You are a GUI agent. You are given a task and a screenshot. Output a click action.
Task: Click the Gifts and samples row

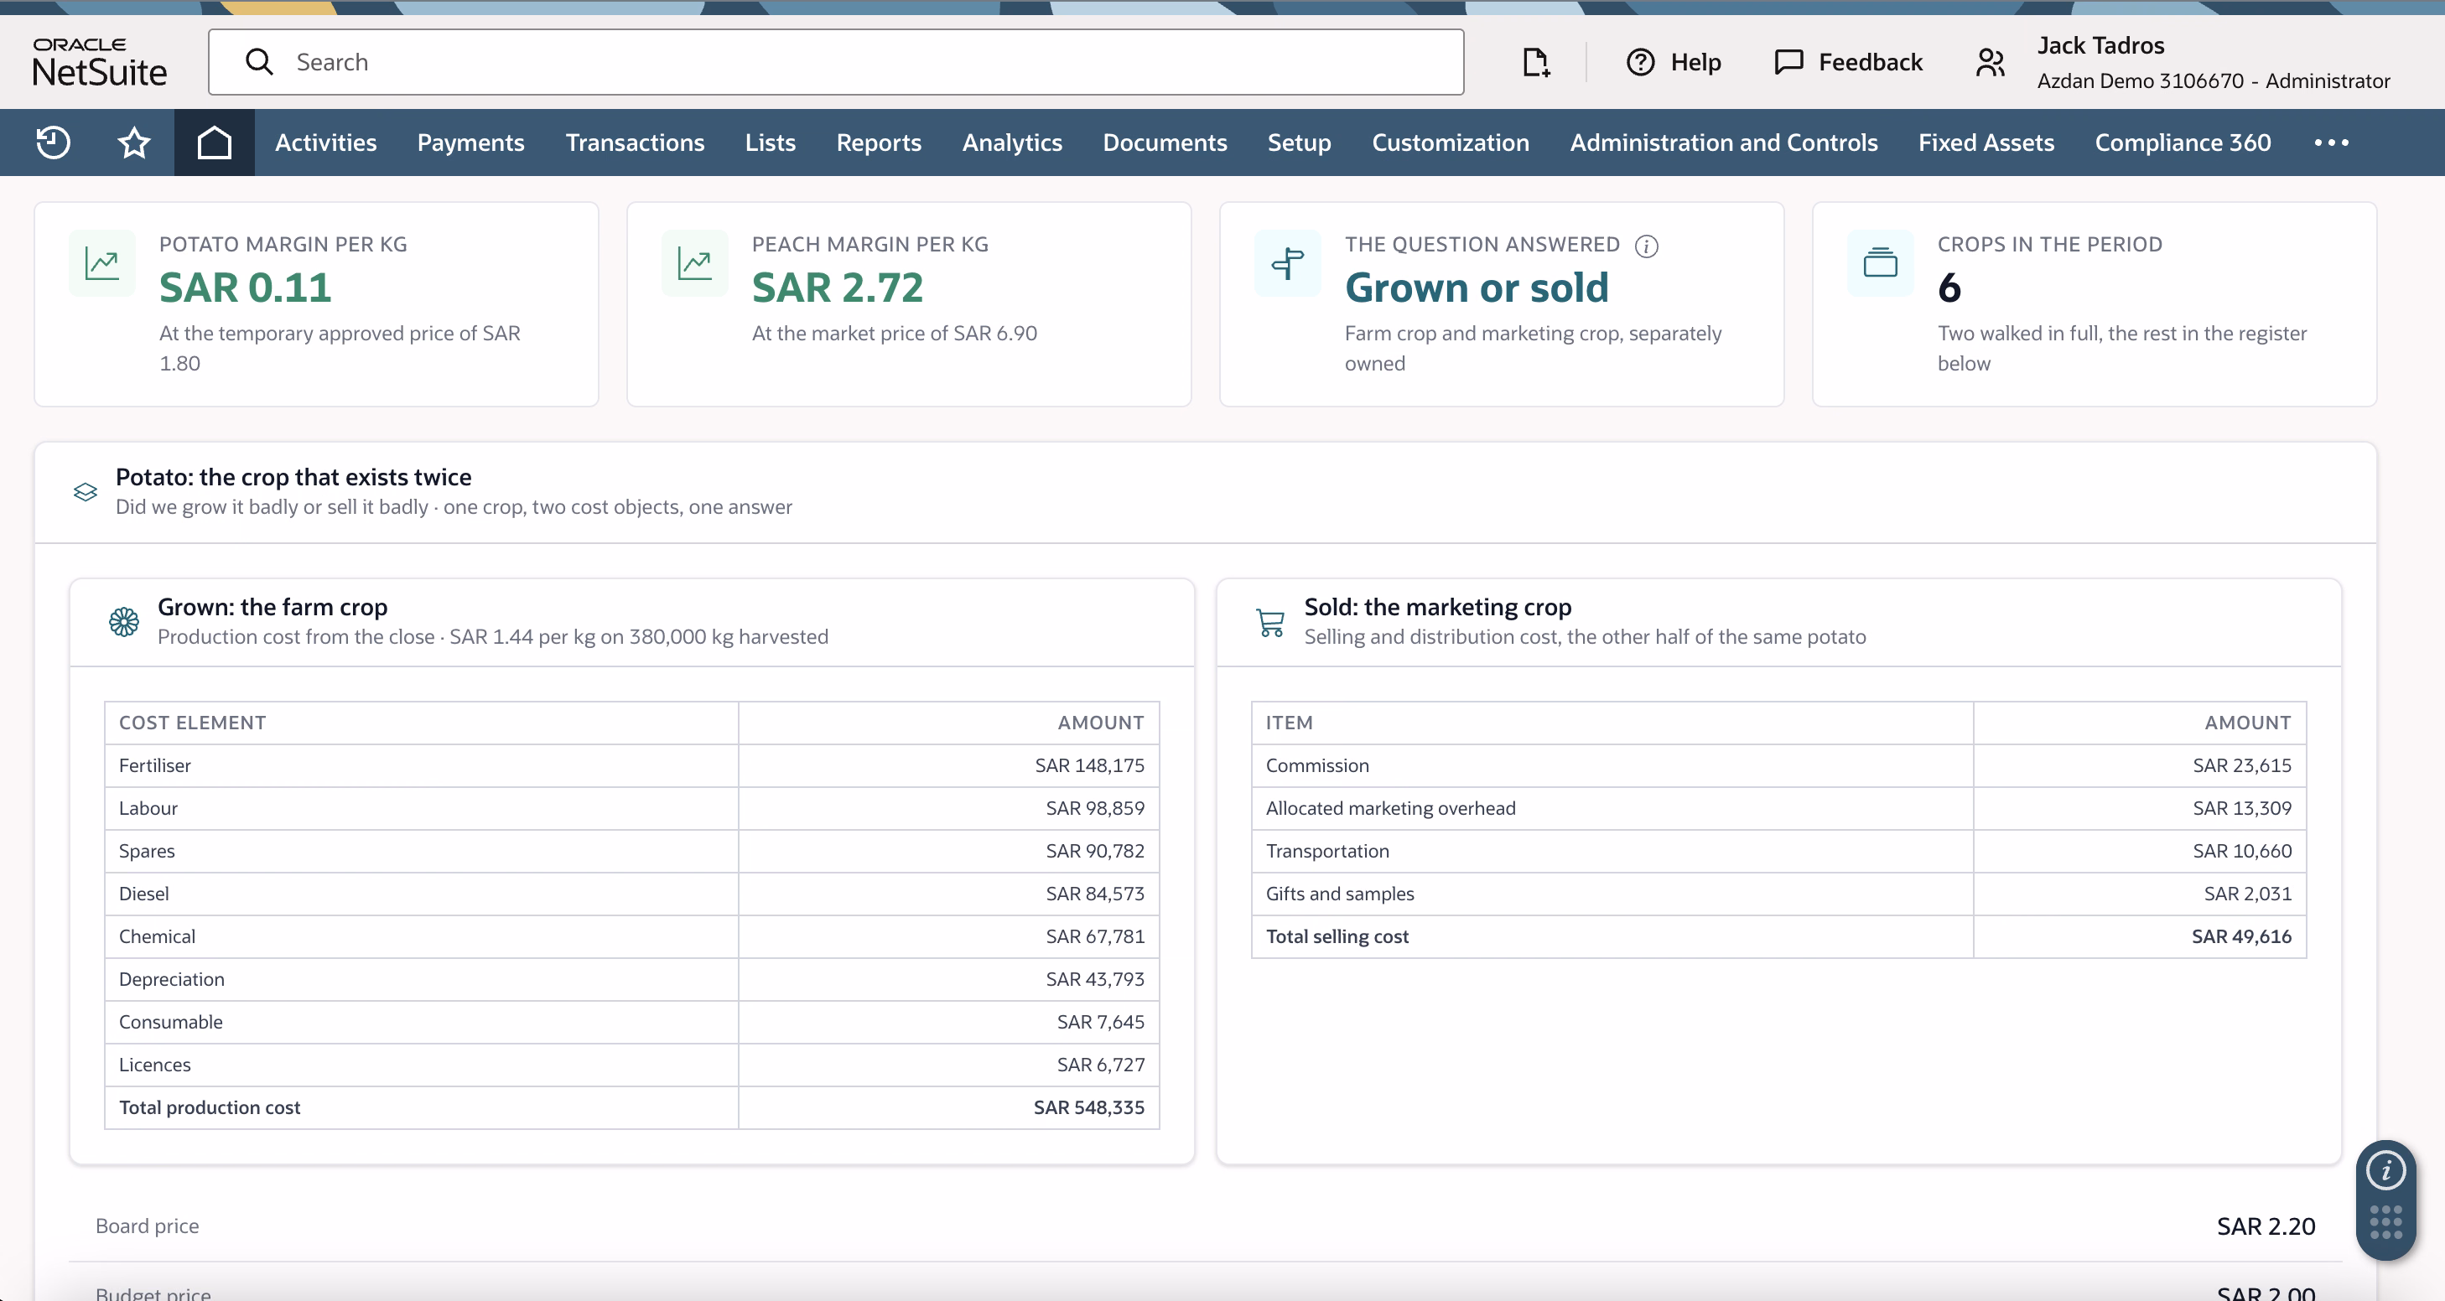pyautogui.click(x=1778, y=894)
